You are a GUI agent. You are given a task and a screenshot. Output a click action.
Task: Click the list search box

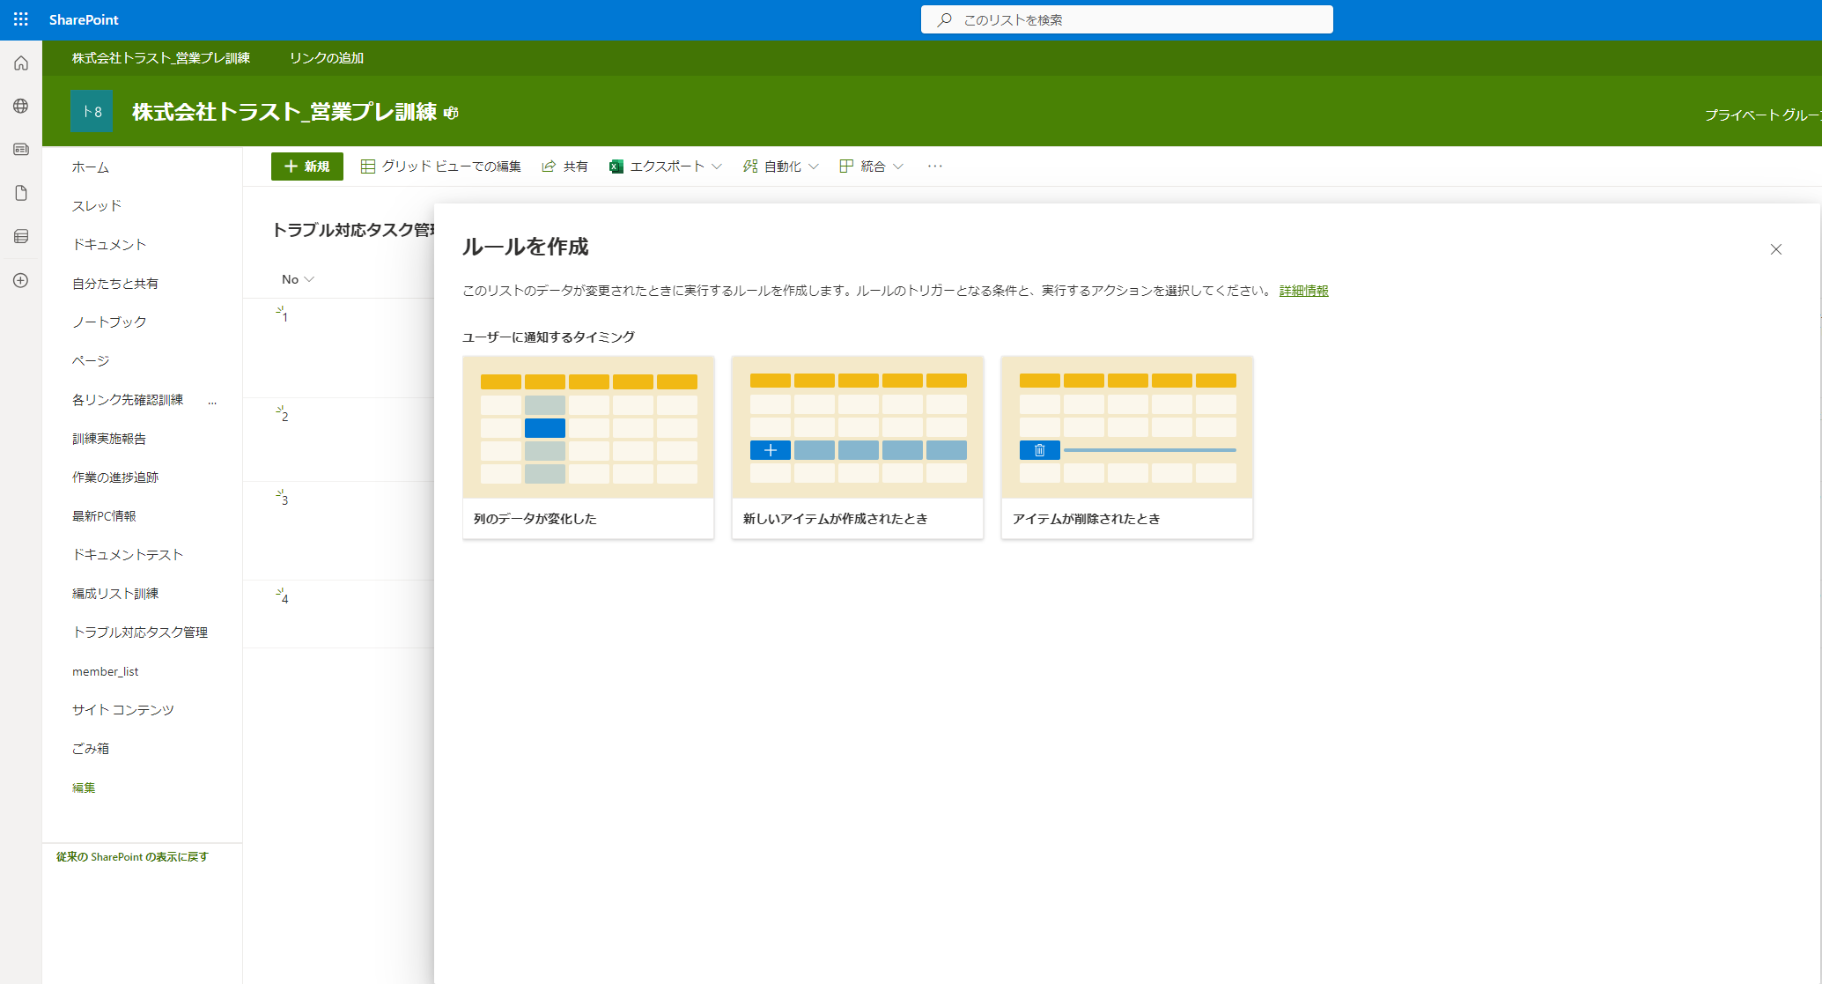1127,19
